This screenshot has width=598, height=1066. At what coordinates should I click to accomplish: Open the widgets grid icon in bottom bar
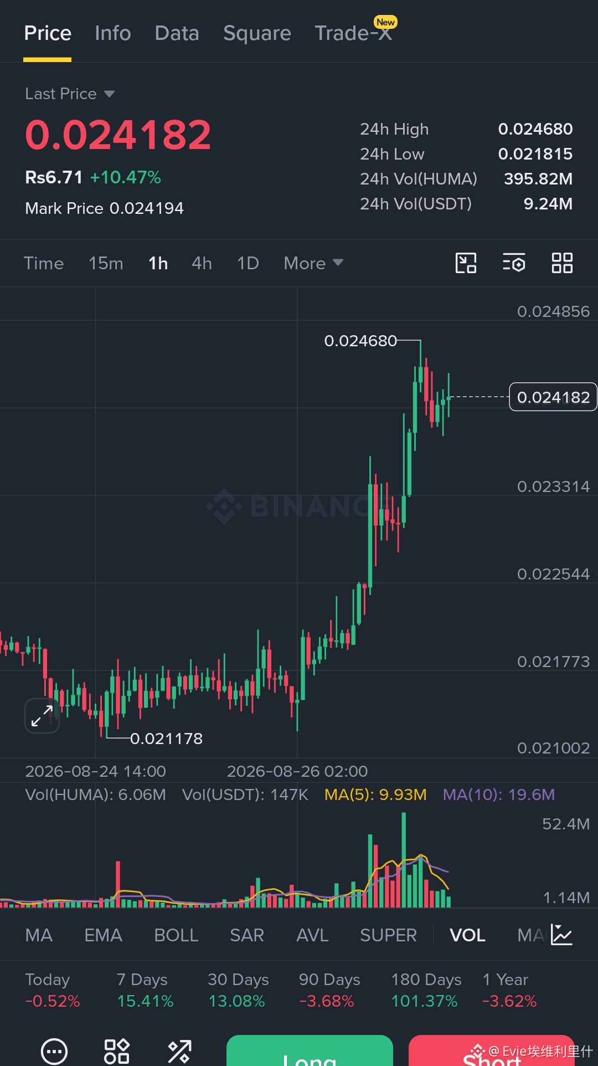pyautogui.click(x=117, y=1051)
